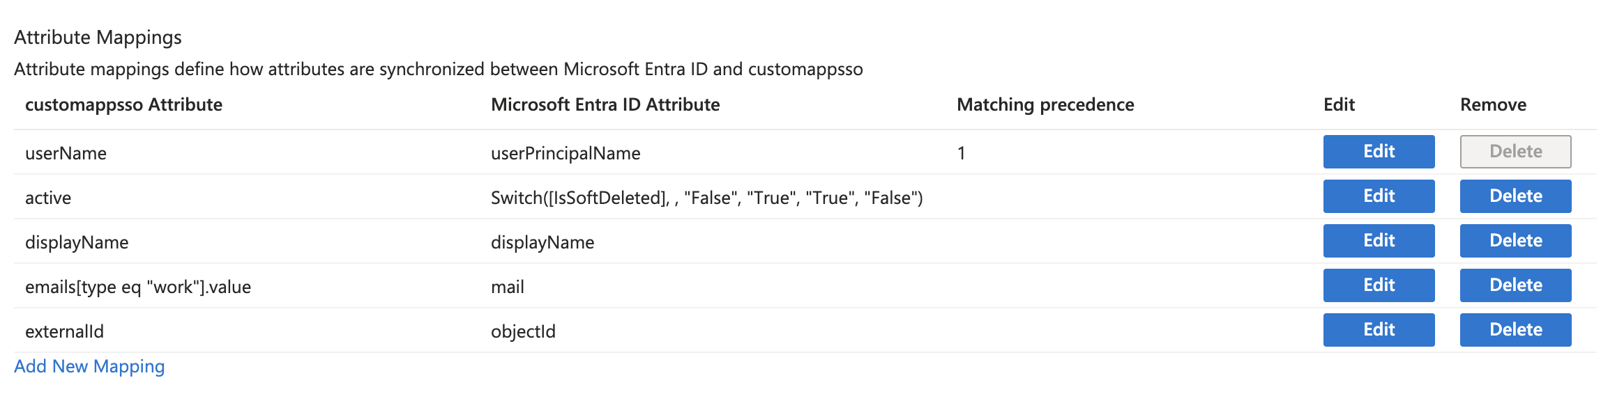Select the Switch IsSoftDeleted expression cell

click(706, 198)
